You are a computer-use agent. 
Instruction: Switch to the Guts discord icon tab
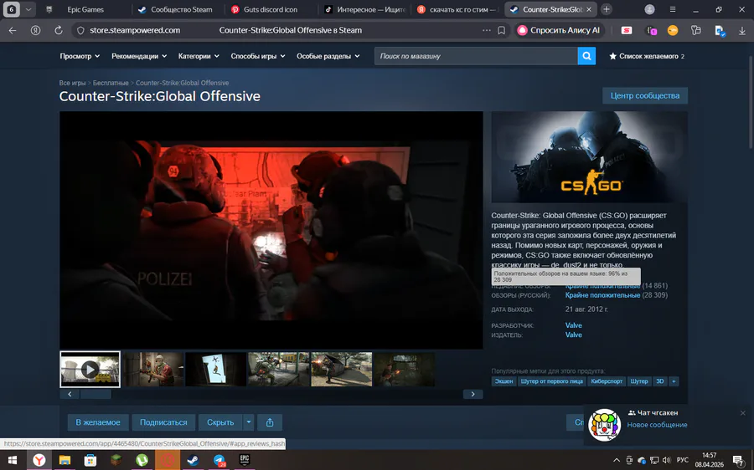tap(271, 9)
